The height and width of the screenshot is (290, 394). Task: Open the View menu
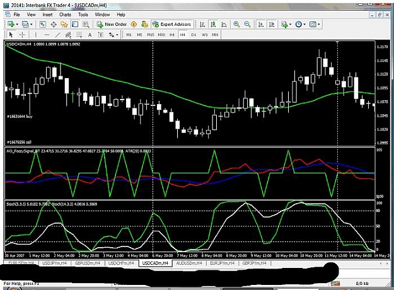click(x=31, y=14)
